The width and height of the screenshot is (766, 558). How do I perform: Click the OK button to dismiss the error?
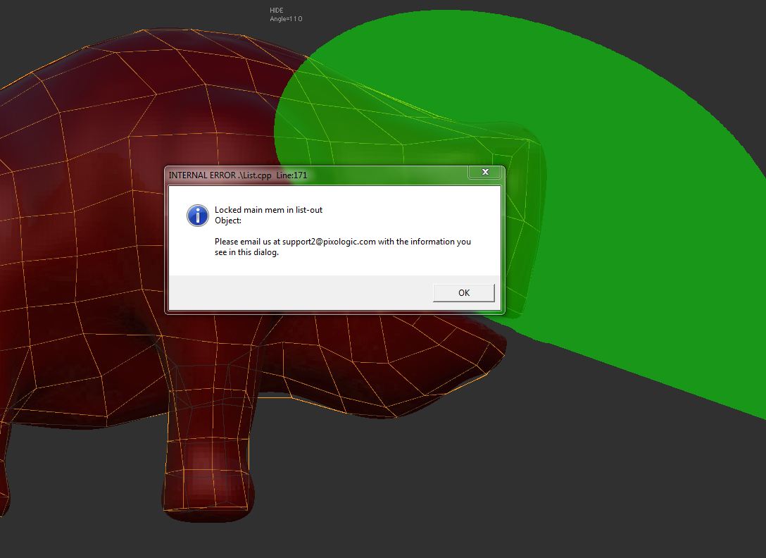tap(463, 292)
